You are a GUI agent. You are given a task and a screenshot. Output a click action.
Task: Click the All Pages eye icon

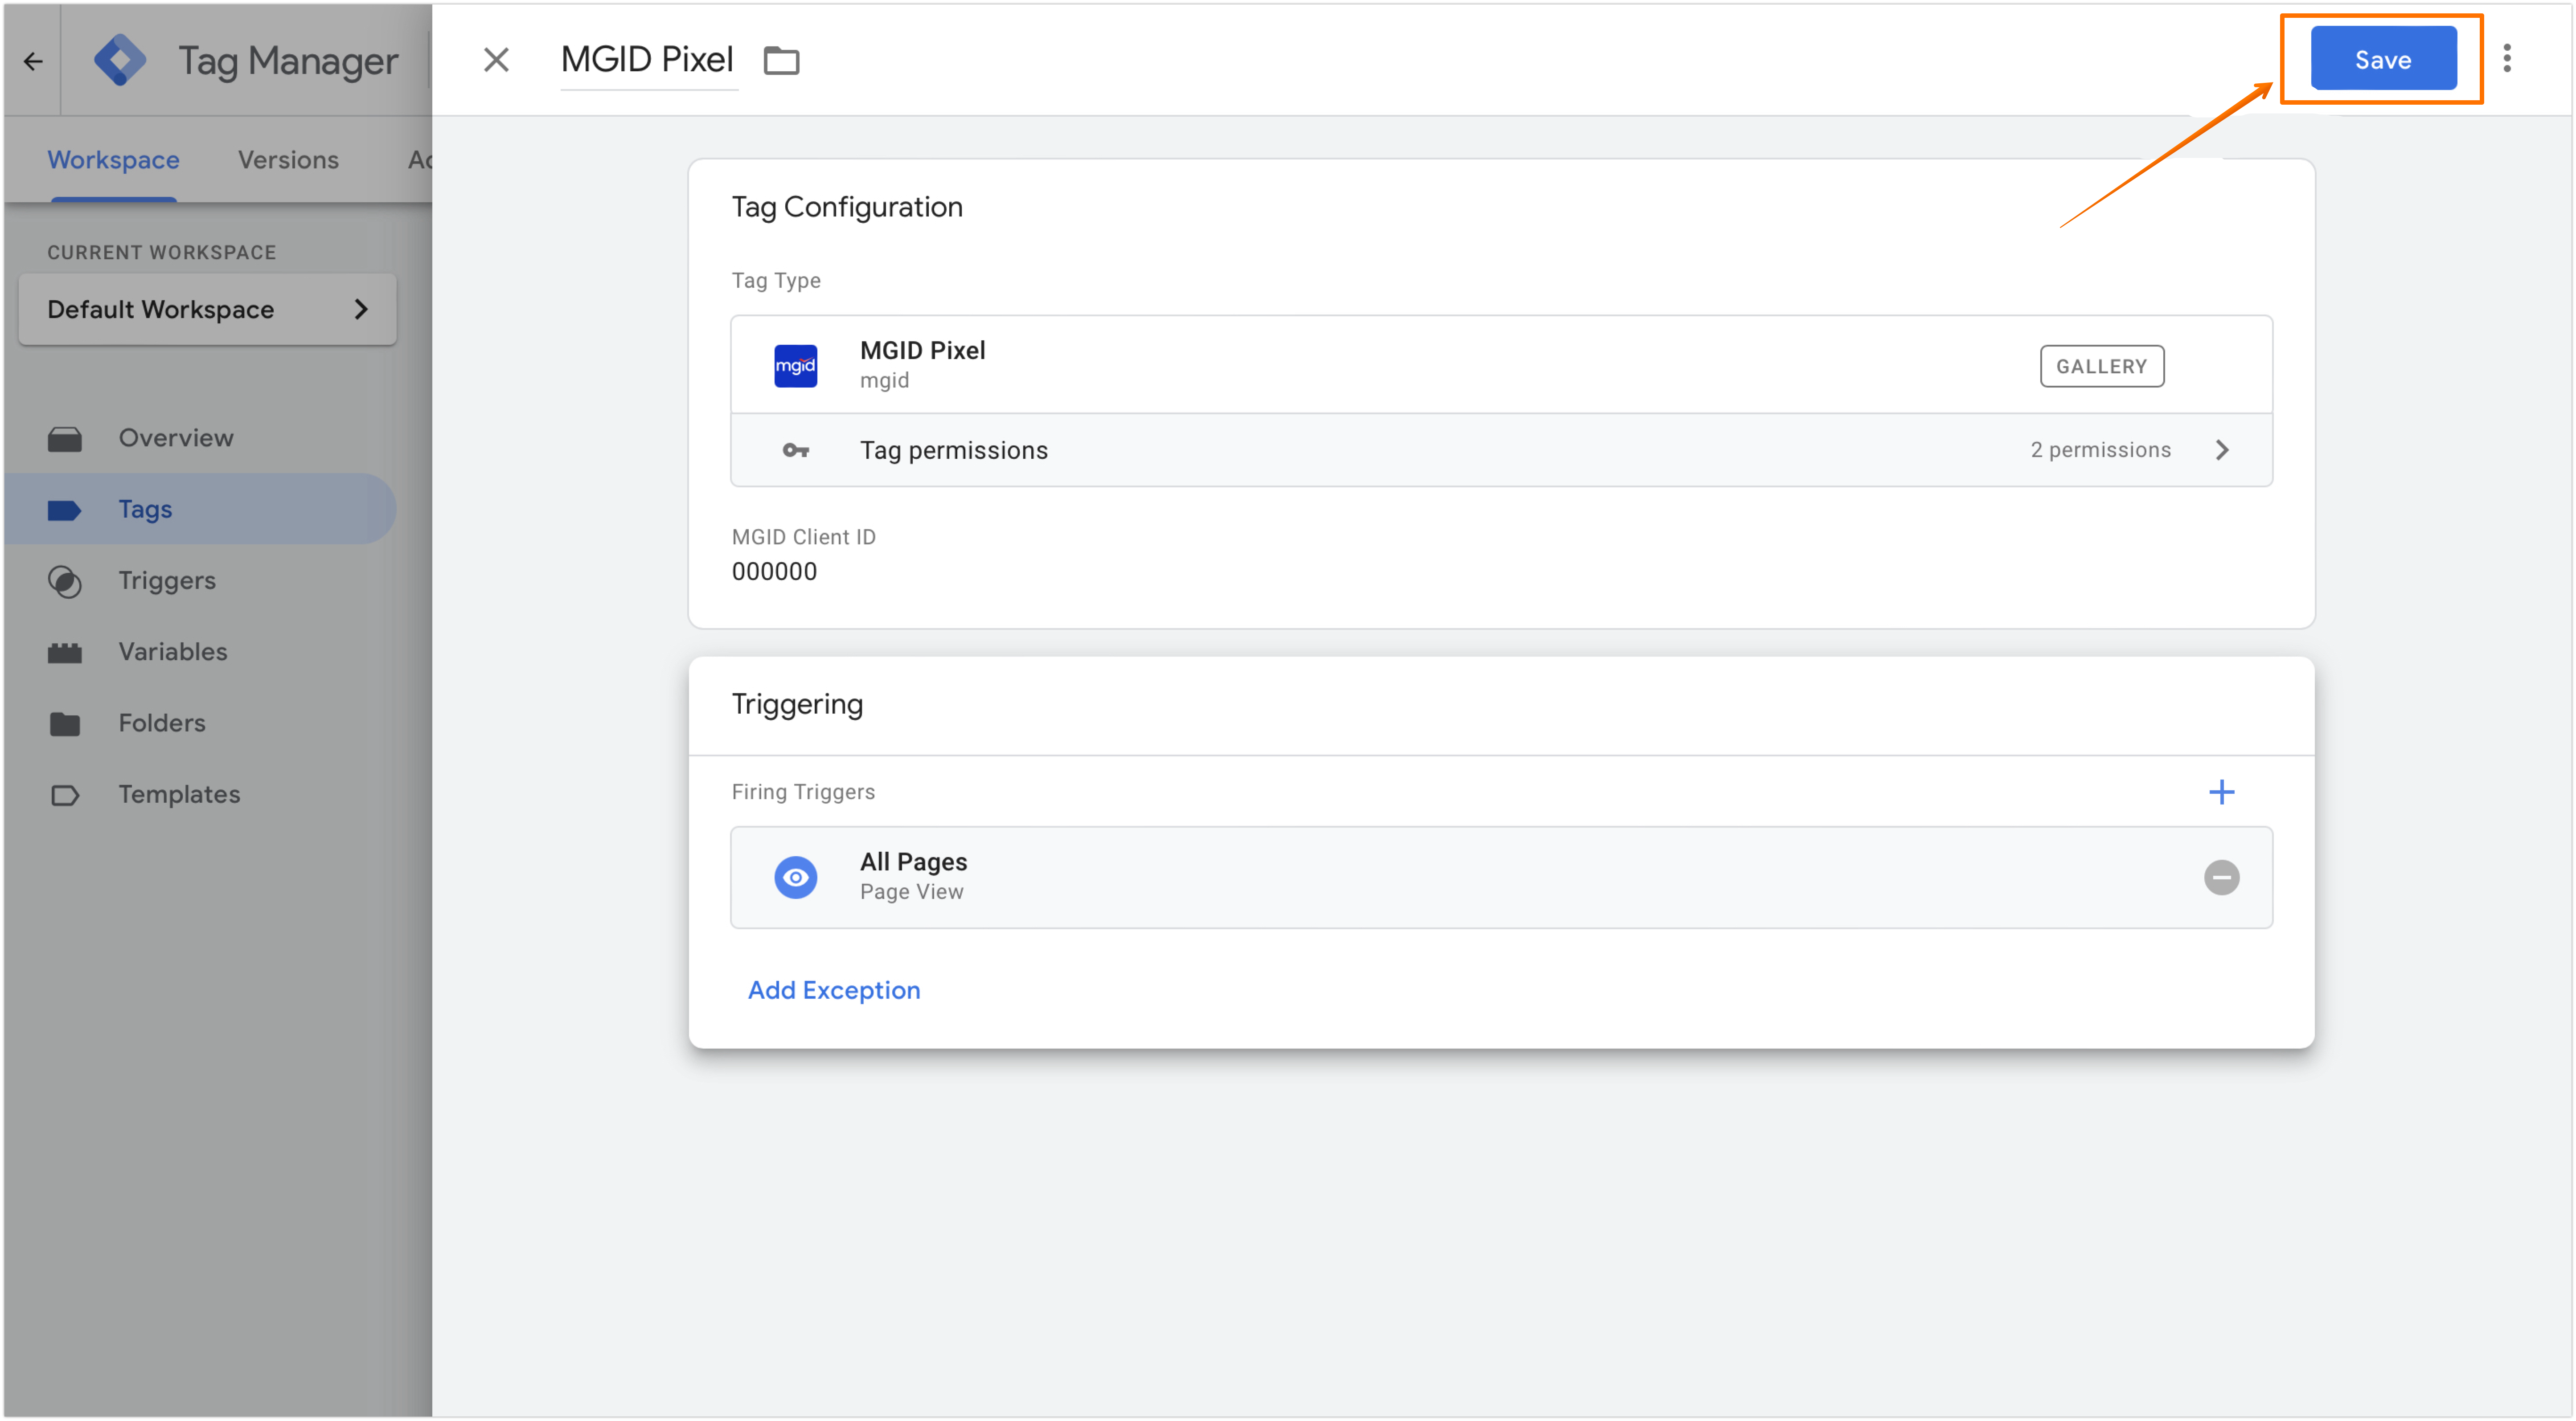tap(795, 878)
